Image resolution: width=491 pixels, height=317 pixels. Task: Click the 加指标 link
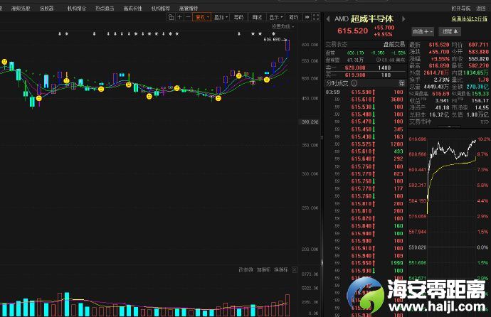tap(263, 270)
